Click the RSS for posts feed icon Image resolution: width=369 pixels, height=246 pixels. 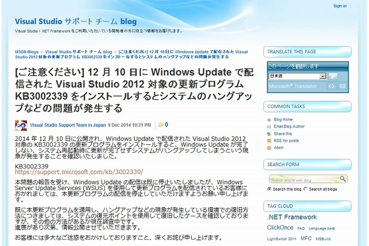coord(269,140)
